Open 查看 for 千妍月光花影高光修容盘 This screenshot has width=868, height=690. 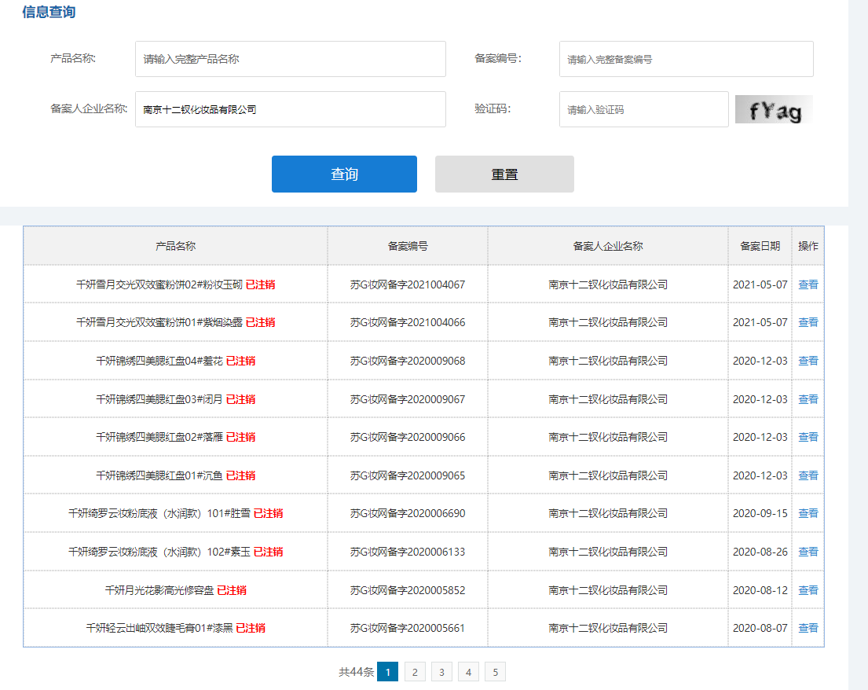point(808,590)
